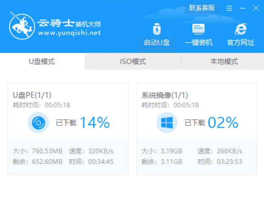This screenshot has height=203, width=264.
Task: Contact support via 联系客服 button
Action: 202,8
